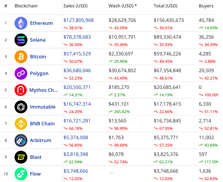Image resolution: width=223 pixels, height=182 pixels.
Task: Click the Bitcoin logo icon
Action: [21, 57]
